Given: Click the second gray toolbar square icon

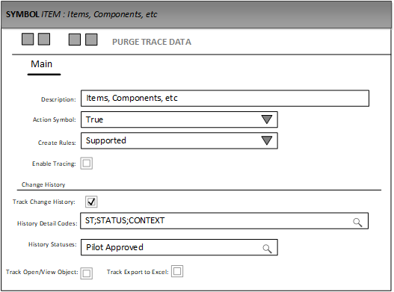Looking at the screenshot, I should (x=44, y=40).
